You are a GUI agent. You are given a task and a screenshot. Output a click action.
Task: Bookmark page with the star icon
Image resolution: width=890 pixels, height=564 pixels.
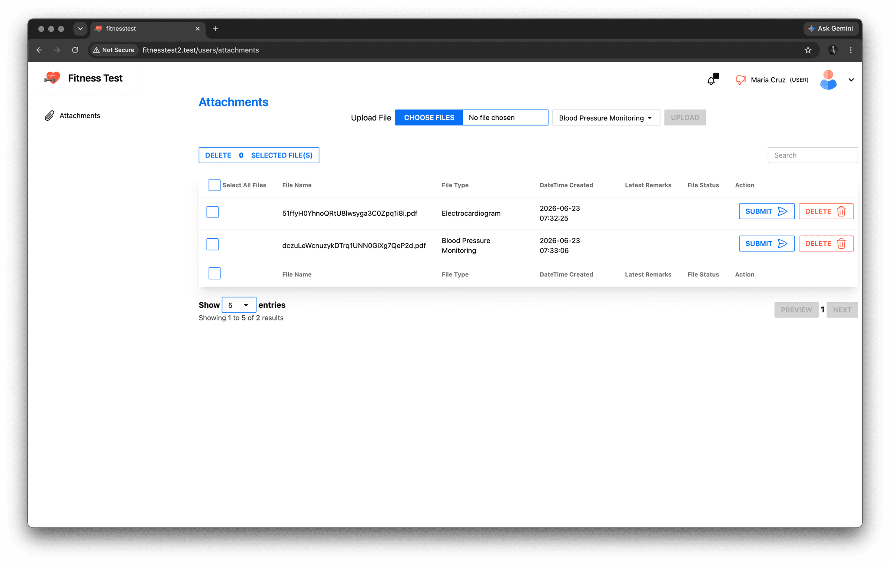[x=808, y=50]
